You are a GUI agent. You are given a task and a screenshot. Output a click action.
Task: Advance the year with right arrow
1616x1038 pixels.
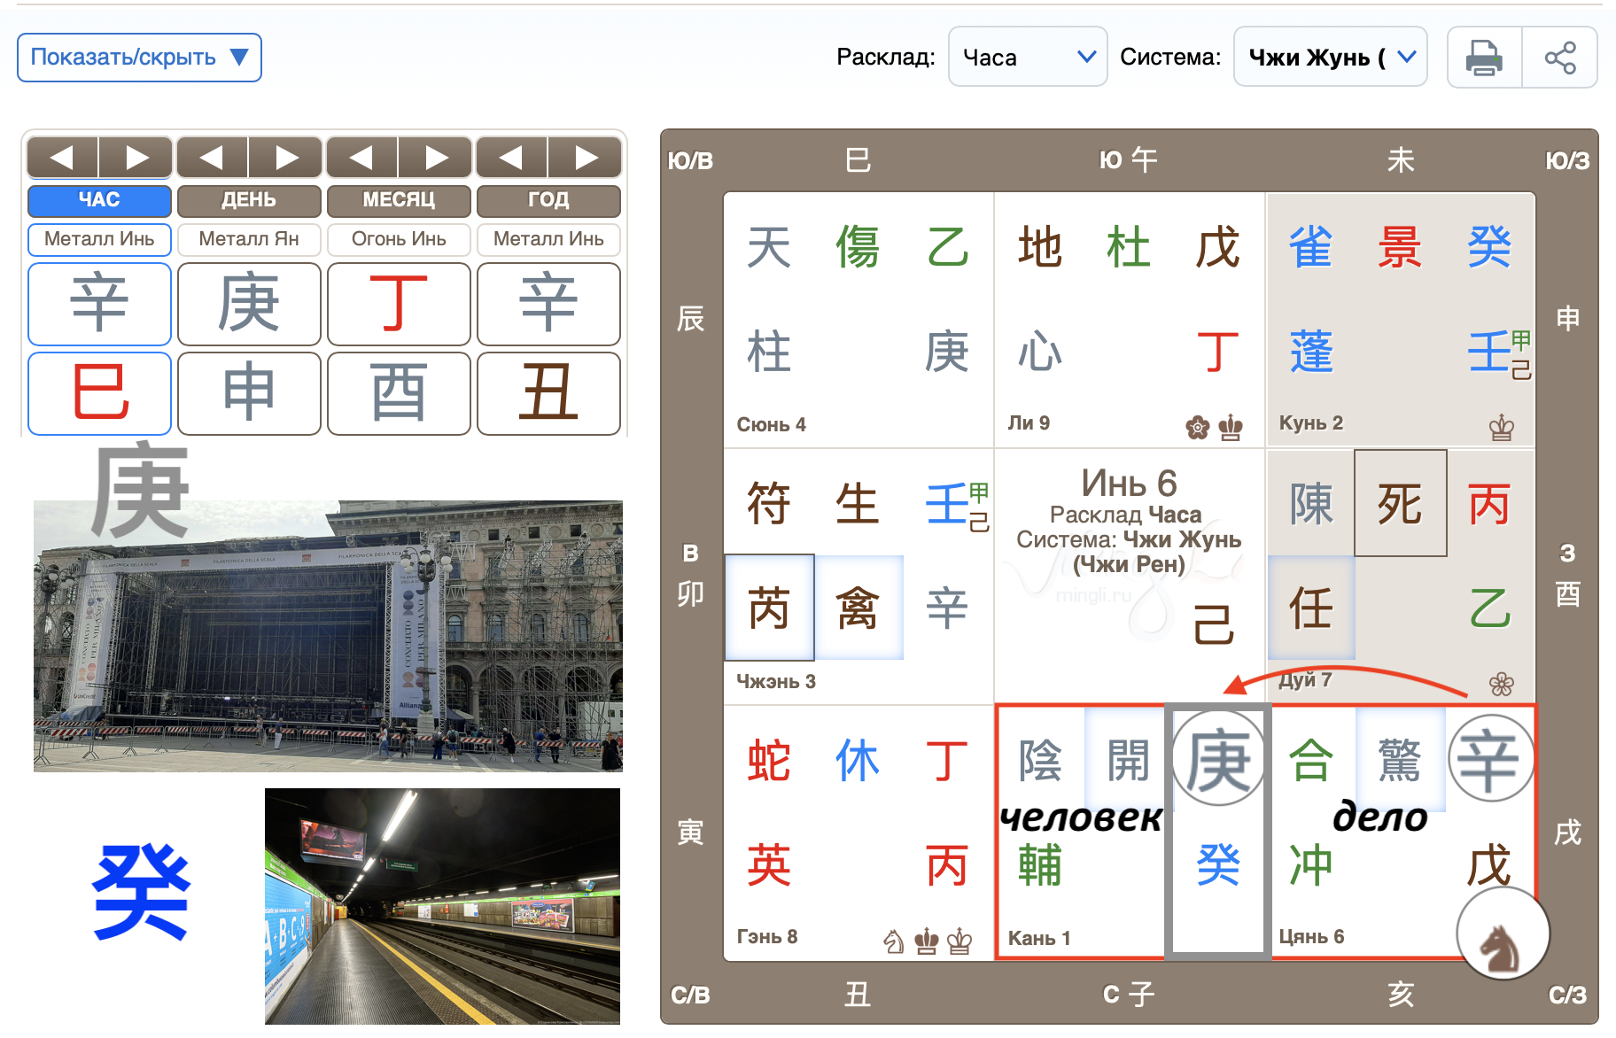click(x=585, y=159)
